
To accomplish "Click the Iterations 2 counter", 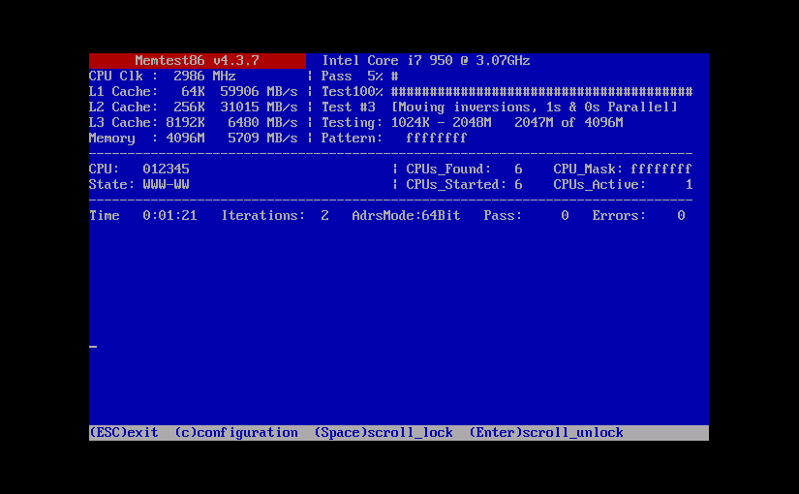I will point(324,216).
